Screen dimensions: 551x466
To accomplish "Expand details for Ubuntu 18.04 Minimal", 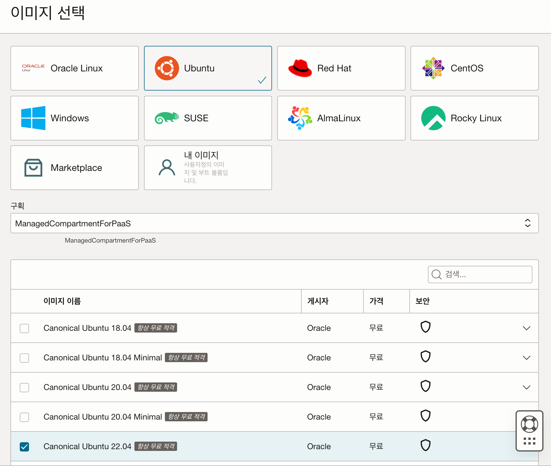I will tap(526, 358).
